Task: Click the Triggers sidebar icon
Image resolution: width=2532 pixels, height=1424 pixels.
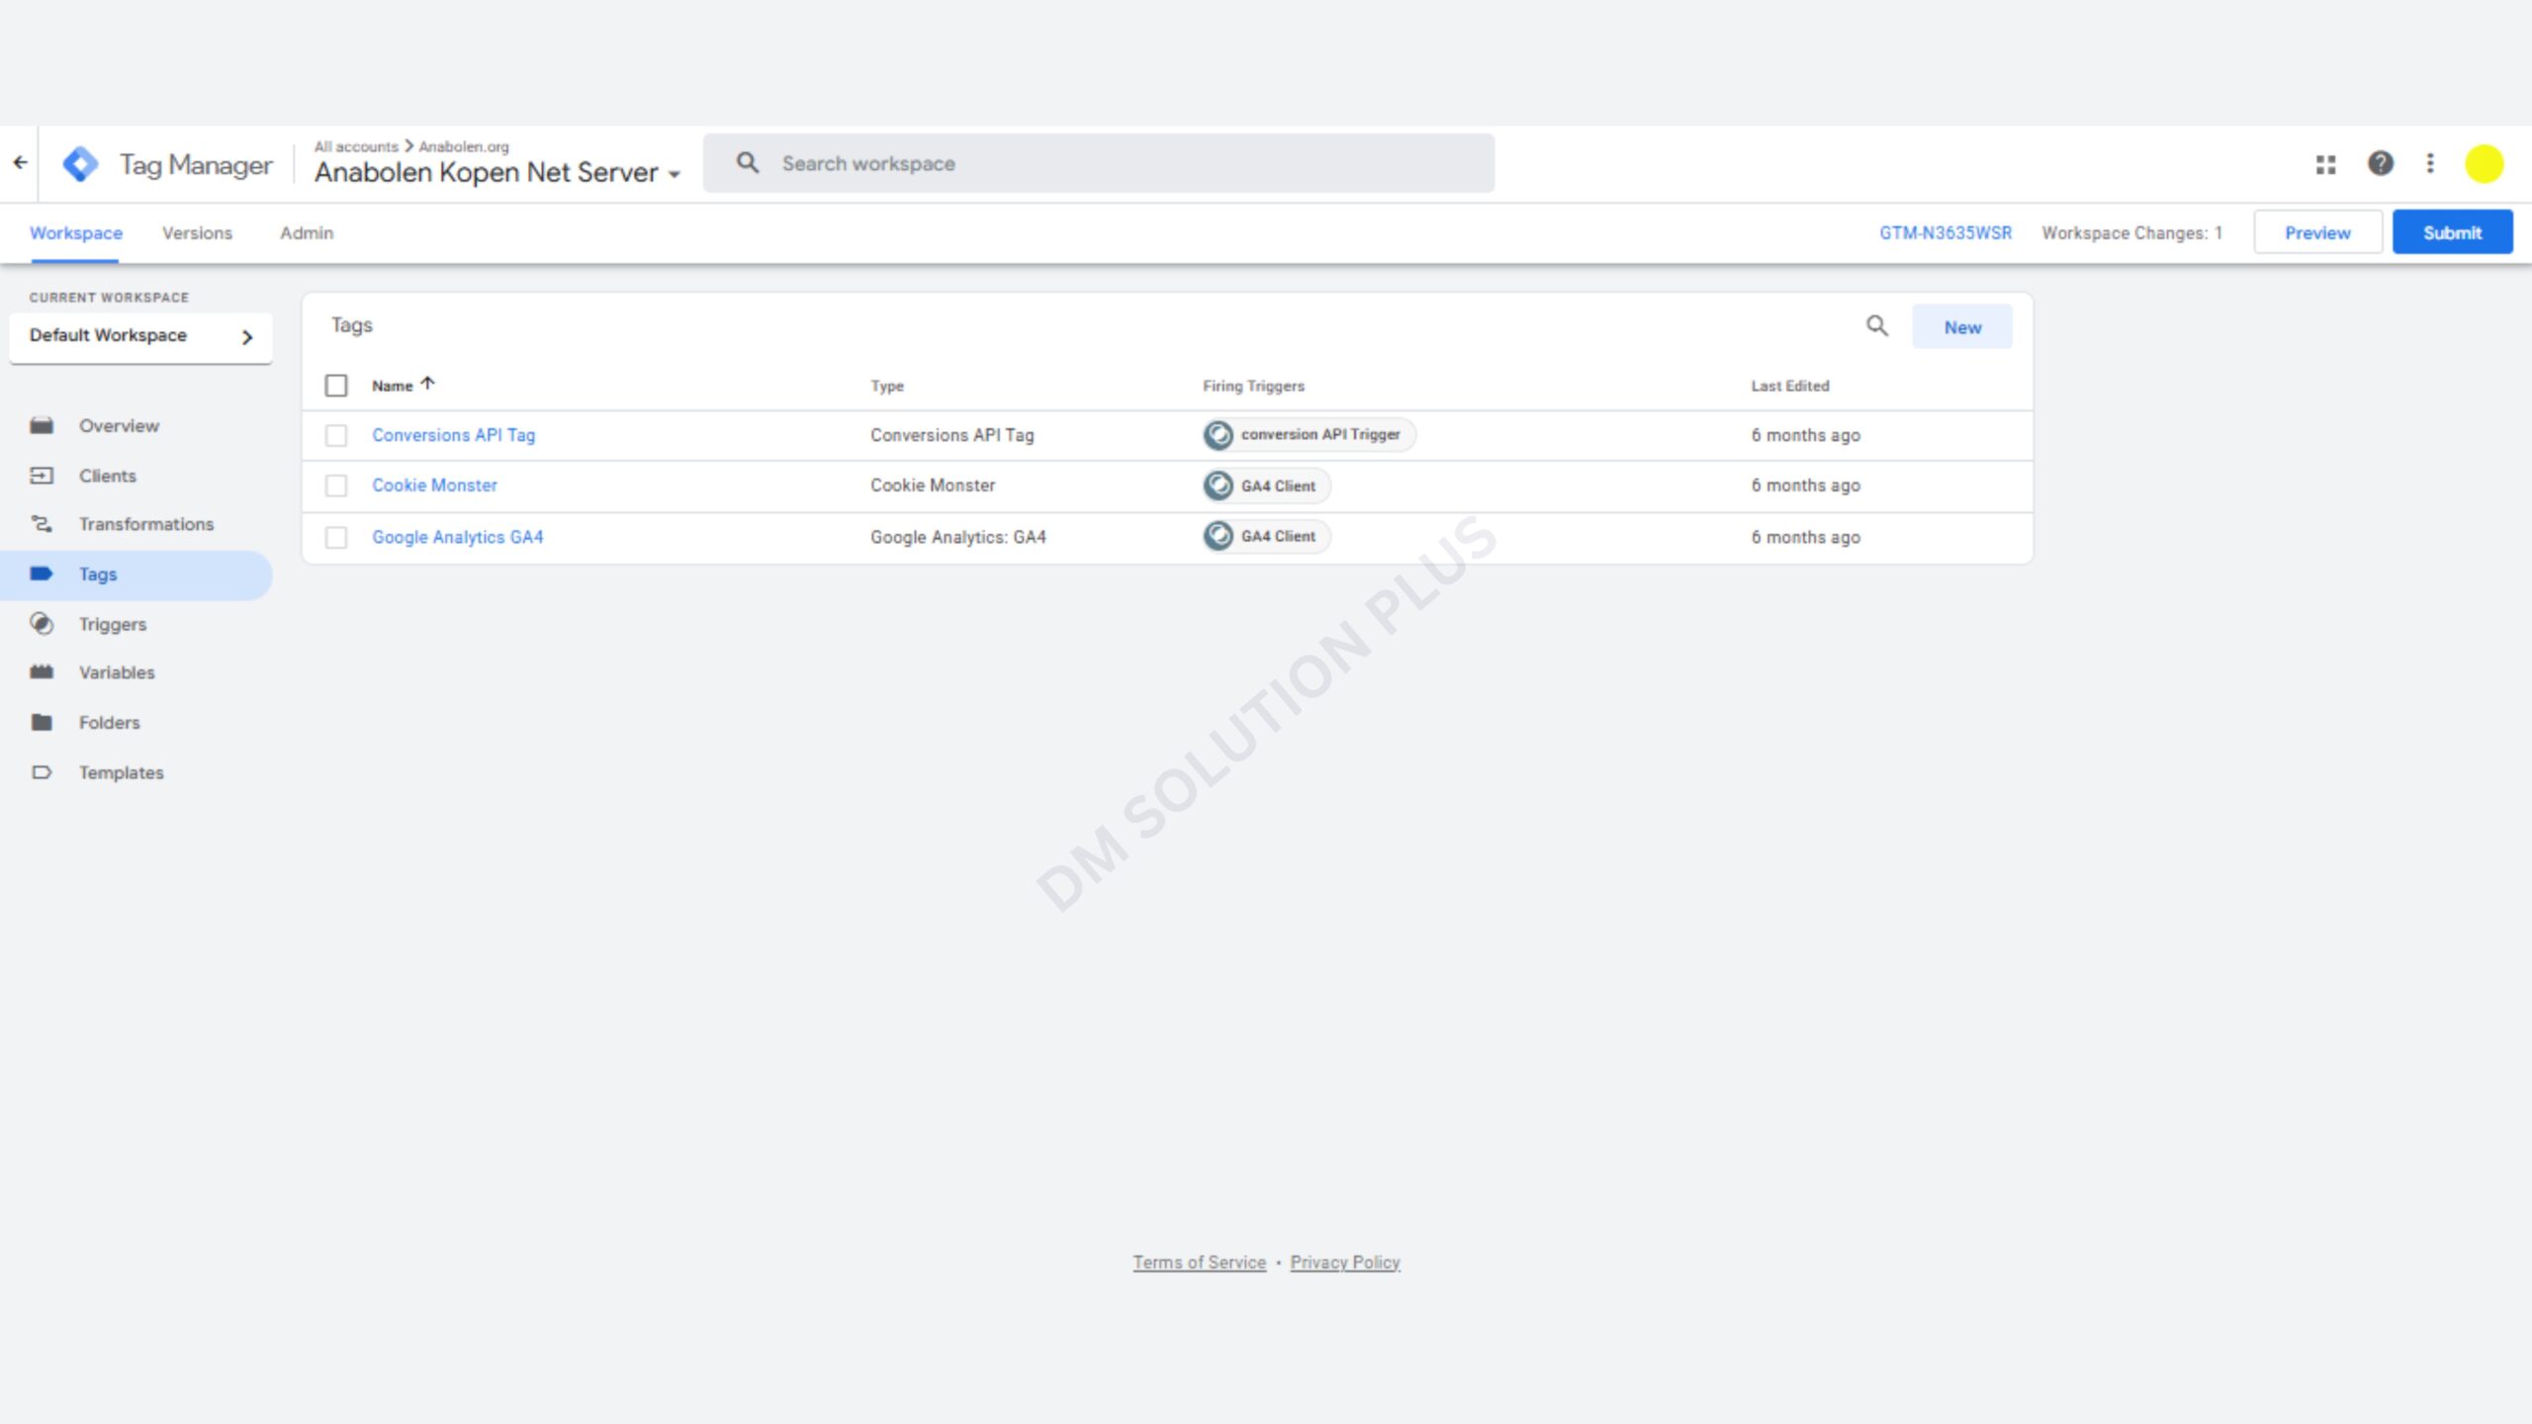Action: pos(42,624)
